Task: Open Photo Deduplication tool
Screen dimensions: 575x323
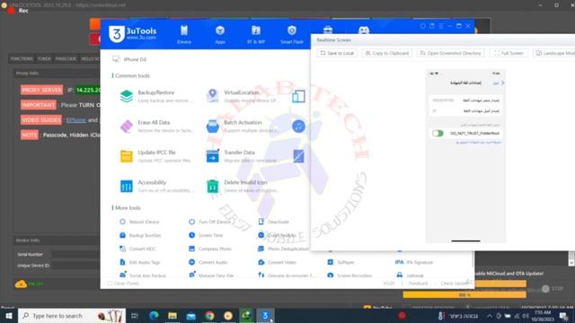Action: click(x=284, y=249)
